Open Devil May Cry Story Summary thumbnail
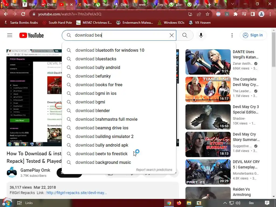 (208, 144)
